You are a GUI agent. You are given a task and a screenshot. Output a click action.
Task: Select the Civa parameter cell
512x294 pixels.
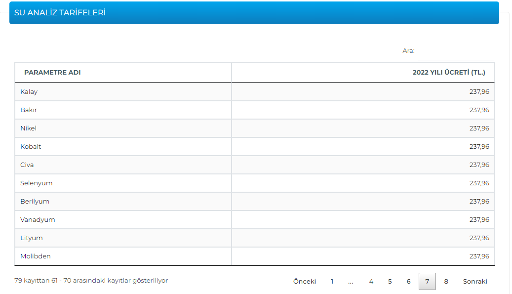tap(123, 165)
